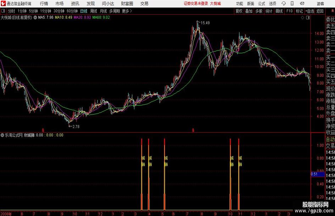Expand the dropdown beside 乐淘公式网 indicator
Image resolution: width=335 pixels, height=216 pixels.
[x=2, y=135]
